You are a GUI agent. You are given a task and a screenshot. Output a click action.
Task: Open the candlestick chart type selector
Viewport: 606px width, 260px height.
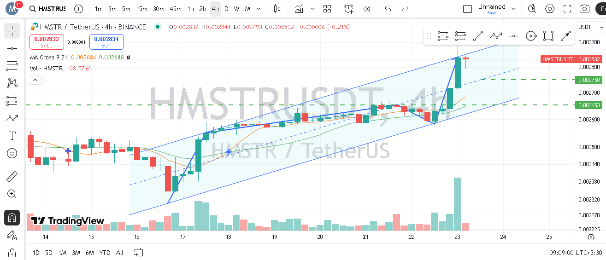pyautogui.click(x=277, y=9)
